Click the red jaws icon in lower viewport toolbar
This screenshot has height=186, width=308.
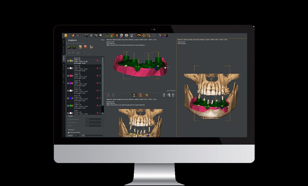(140, 95)
